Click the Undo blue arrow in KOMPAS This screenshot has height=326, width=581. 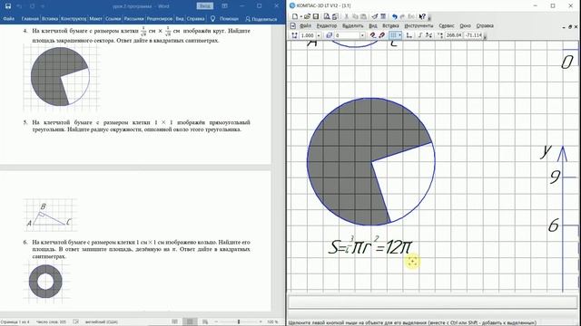coord(395,16)
